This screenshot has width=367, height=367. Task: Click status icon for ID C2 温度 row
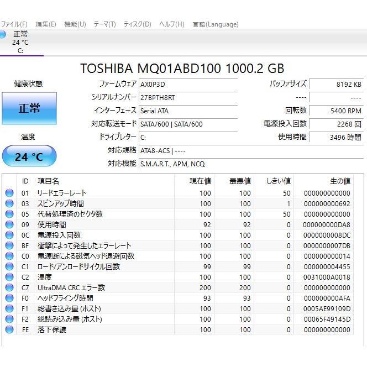click(9, 277)
